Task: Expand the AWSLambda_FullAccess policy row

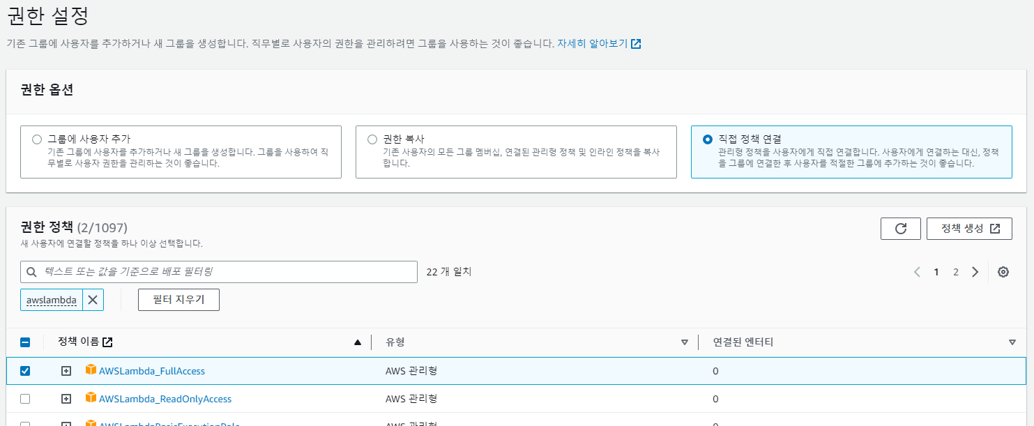Action: [x=66, y=371]
